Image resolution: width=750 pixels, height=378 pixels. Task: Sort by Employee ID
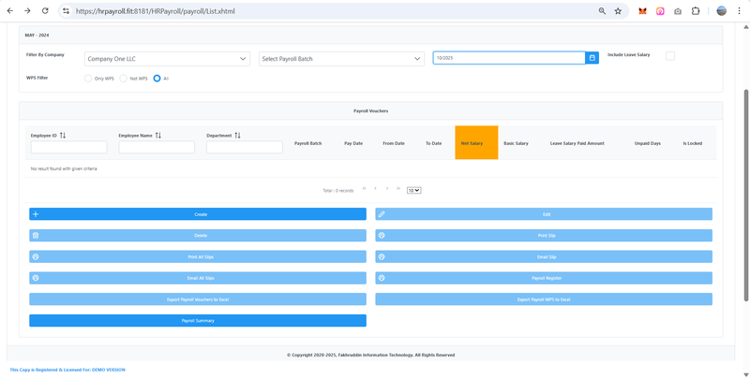63,136
